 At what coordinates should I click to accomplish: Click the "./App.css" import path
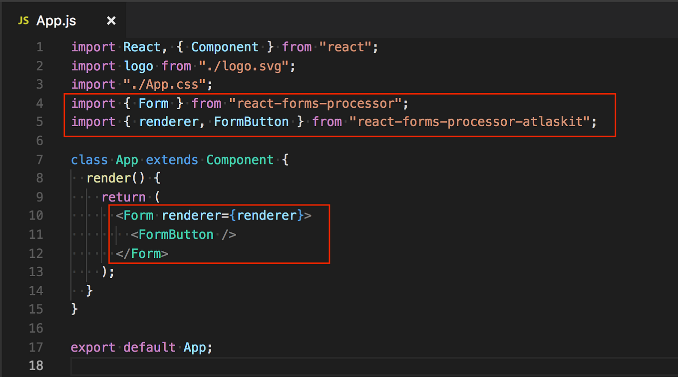(x=165, y=84)
